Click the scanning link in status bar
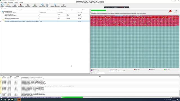The width and height of the screenshot is (180, 101). coord(31,97)
